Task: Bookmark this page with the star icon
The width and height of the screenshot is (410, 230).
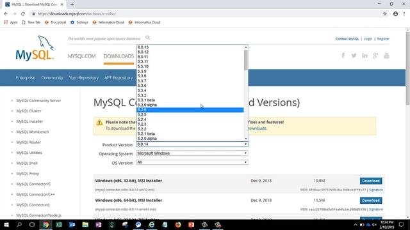Action: 385,14
